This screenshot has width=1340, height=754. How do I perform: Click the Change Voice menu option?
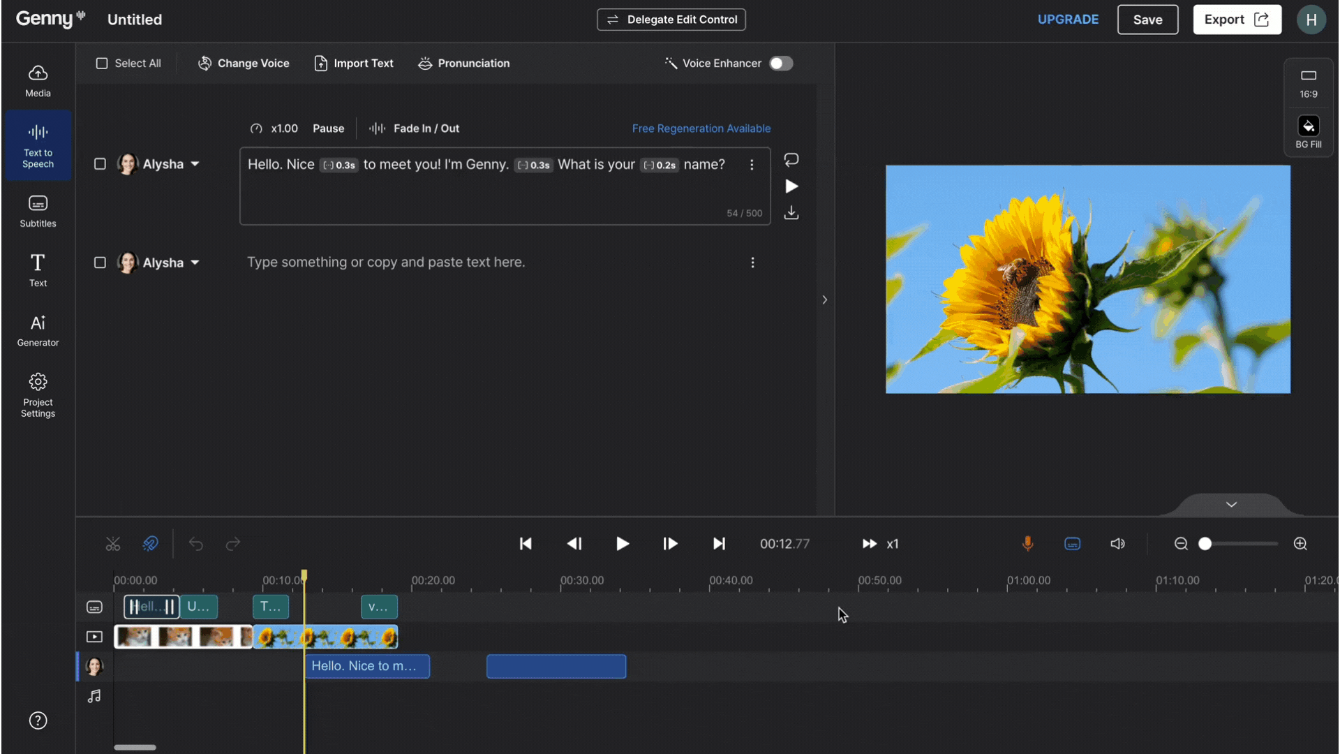click(243, 63)
